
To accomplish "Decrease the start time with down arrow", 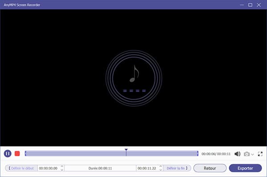I will [x=62, y=169].
